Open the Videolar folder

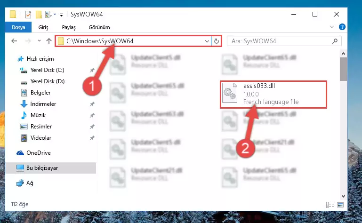click(x=41, y=138)
